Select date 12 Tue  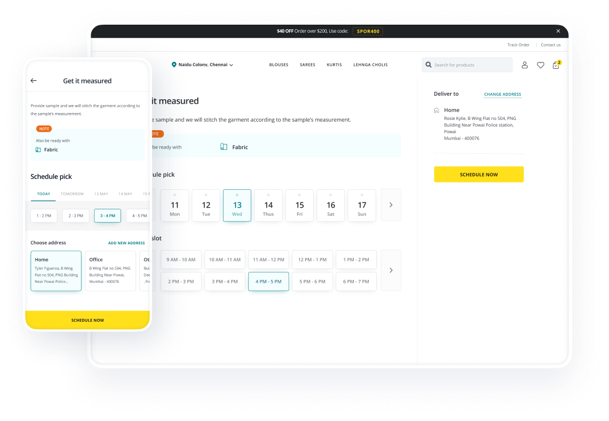206,205
